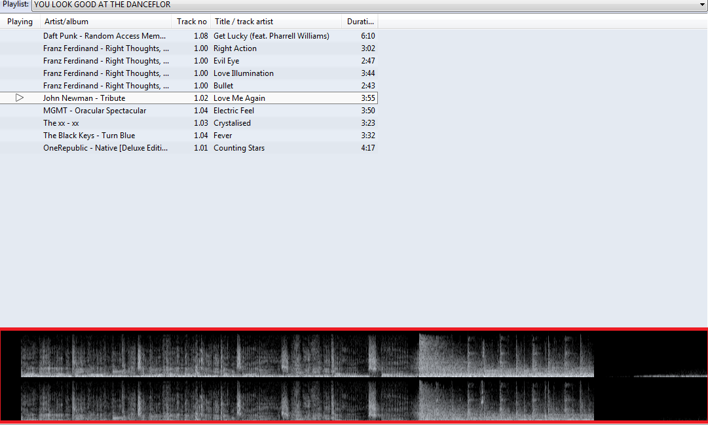Image resolution: width=708 pixels, height=425 pixels.
Task: Click the Playing column header
Action: (x=20, y=22)
